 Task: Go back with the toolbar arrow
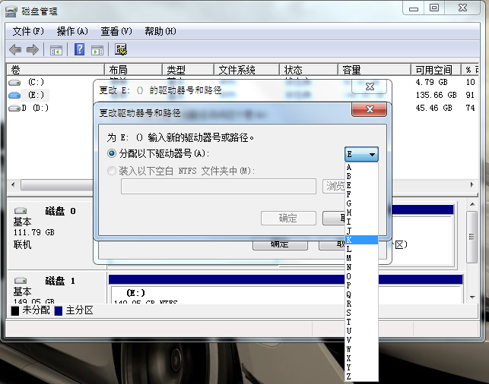click(15, 49)
